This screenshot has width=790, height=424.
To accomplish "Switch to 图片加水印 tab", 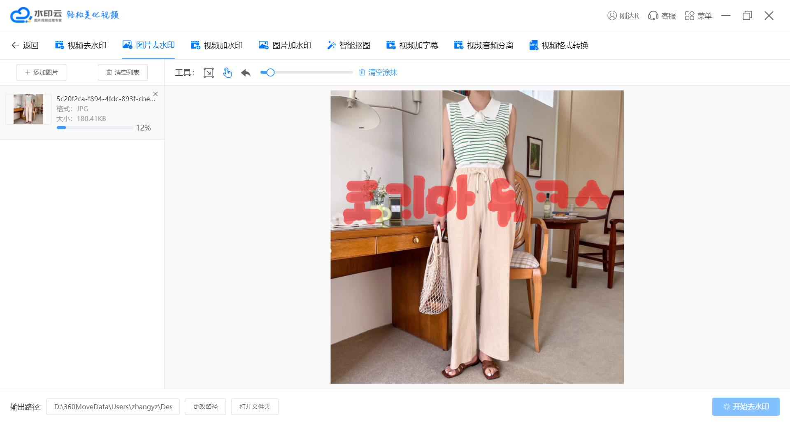I will (285, 45).
